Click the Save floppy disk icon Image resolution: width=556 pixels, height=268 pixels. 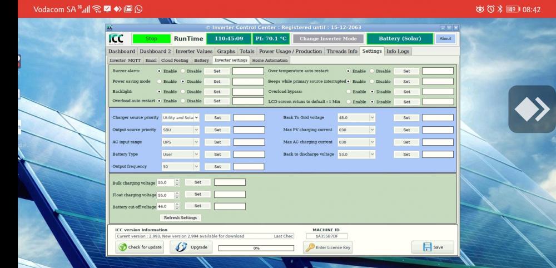tap(428, 247)
